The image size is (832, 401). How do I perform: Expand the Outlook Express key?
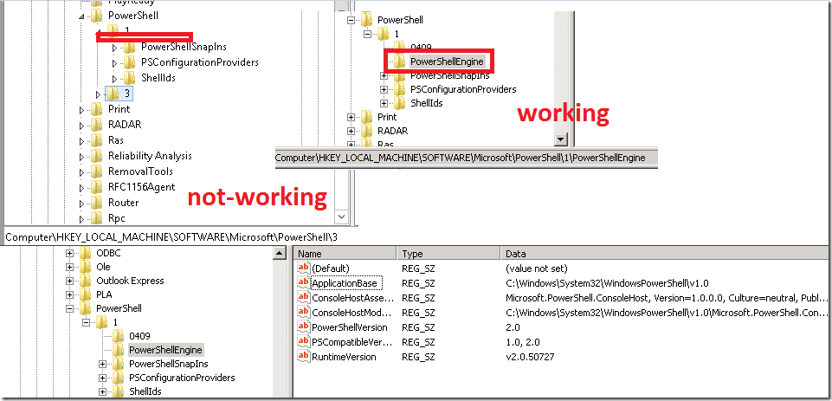[x=69, y=281]
